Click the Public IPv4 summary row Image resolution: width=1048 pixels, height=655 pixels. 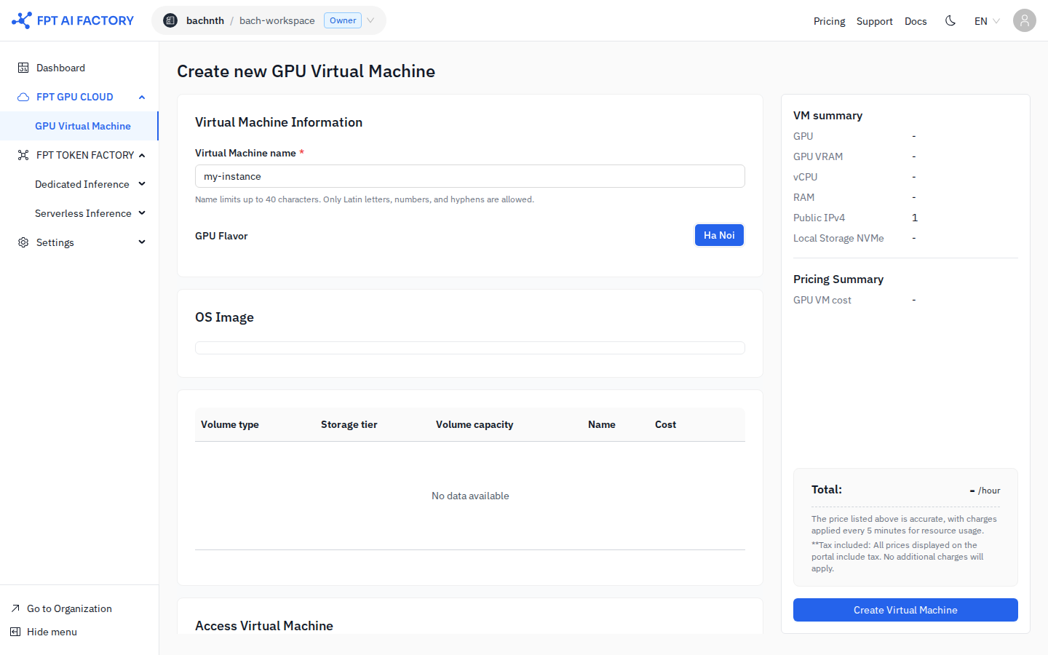[x=905, y=218]
